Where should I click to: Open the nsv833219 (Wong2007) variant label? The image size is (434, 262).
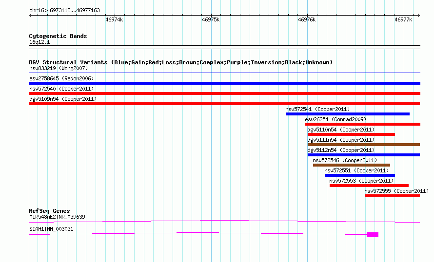point(59,68)
